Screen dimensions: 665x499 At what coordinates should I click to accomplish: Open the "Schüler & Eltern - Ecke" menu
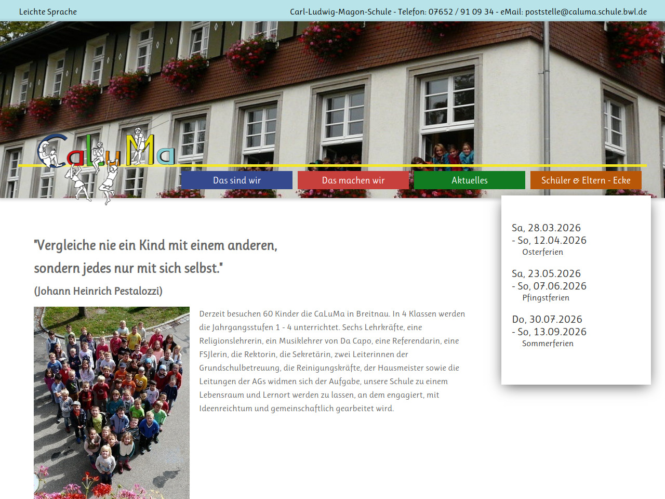click(x=586, y=180)
